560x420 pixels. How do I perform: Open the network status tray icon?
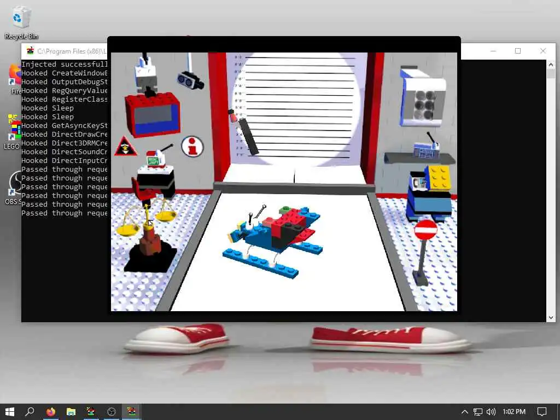click(x=478, y=412)
